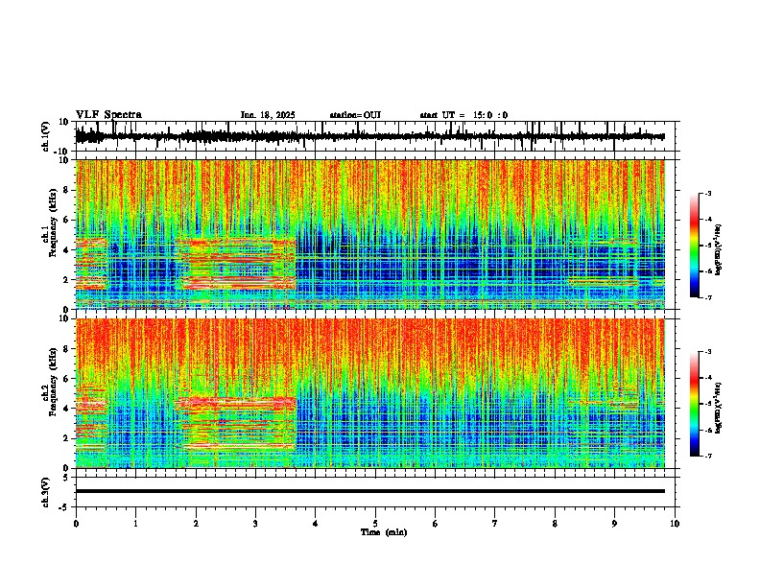This screenshot has width=760, height=587.
Task: Click the "-7" label on ch.2 color bar
Action: [x=707, y=457]
